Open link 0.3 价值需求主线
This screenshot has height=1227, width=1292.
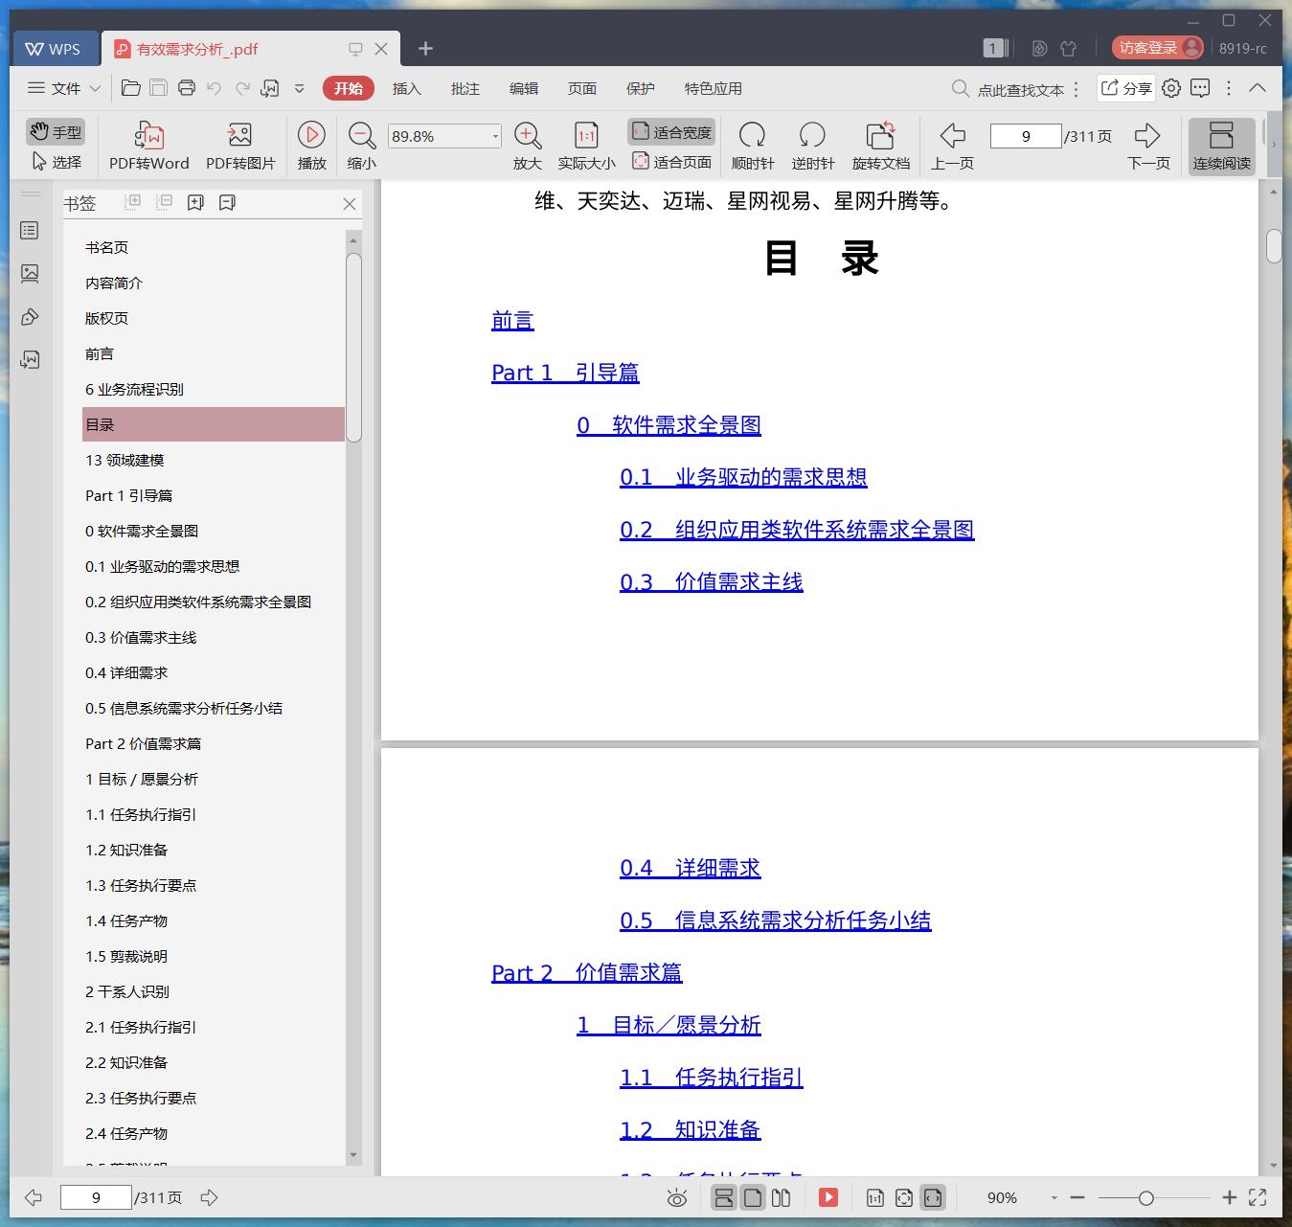(712, 581)
